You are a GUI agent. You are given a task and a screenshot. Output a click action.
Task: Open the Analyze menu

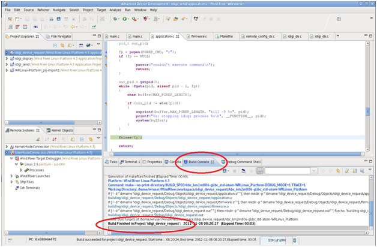(x=115, y=10)
